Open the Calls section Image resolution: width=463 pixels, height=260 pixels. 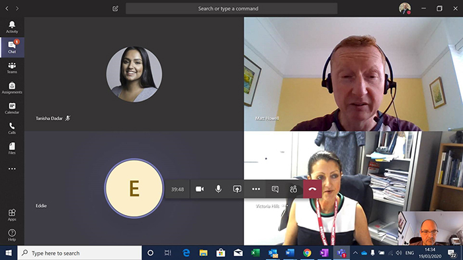tap(12, 128)
